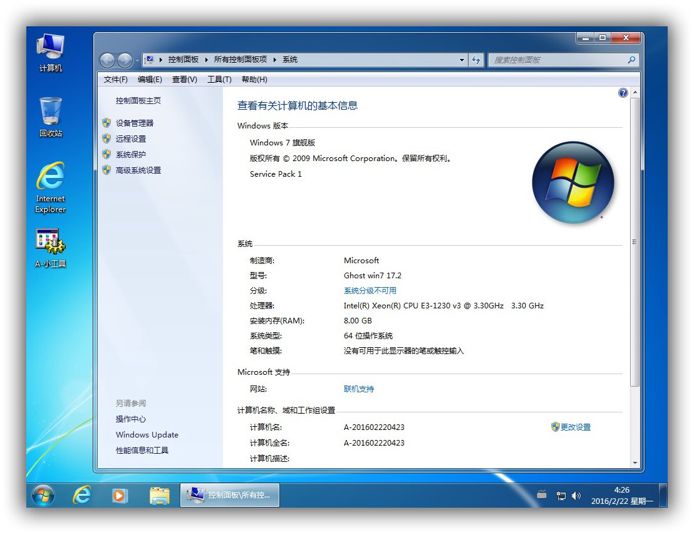The image size is (694, 534).
Task: Click the search magnifier icon
Action: pos(631,60)
